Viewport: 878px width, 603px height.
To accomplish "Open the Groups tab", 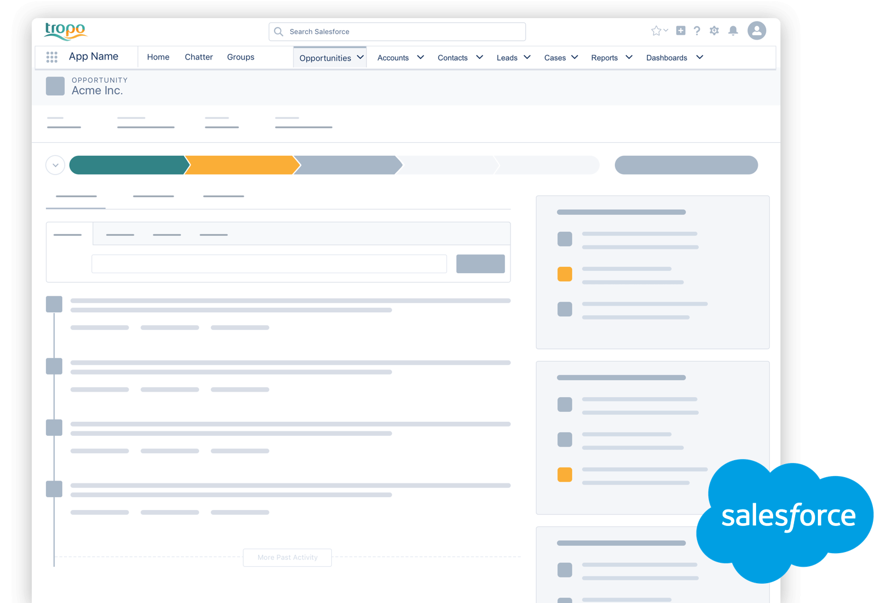I will pyautogui.click(x=240, y=57).
